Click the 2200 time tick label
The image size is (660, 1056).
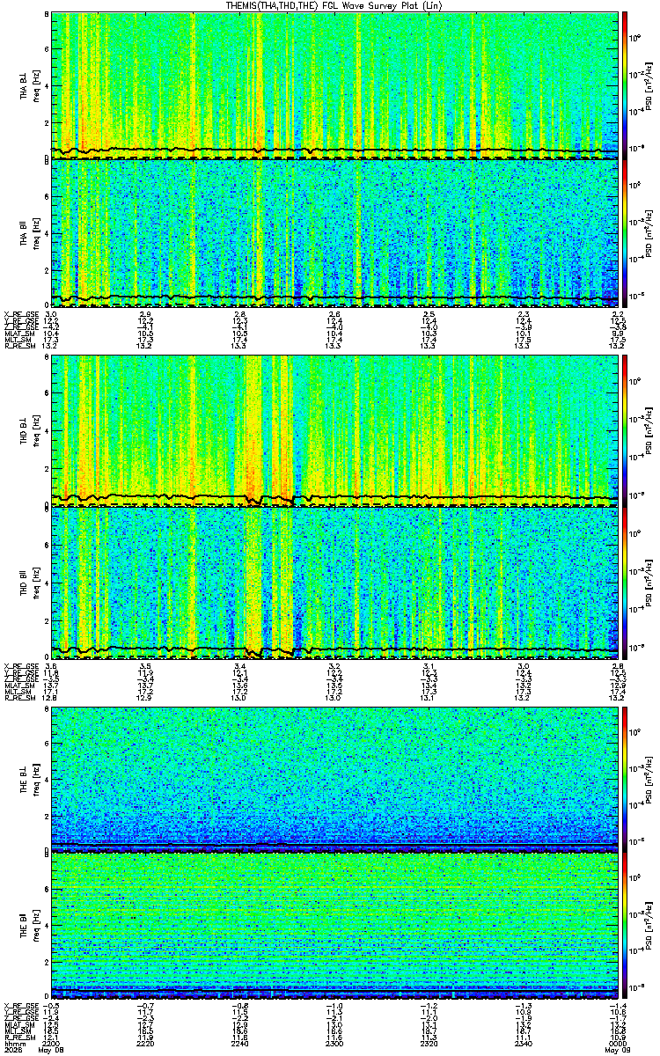(x=51, y=1043)
